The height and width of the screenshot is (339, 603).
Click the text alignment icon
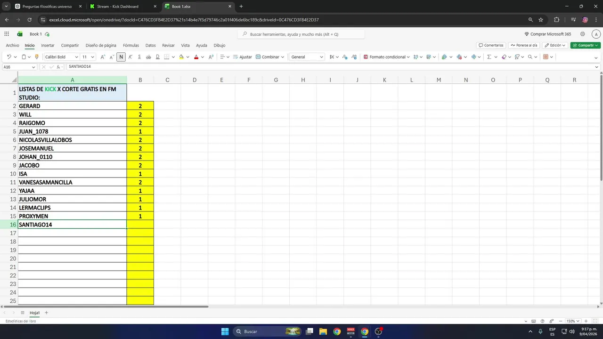click(223, 57)
